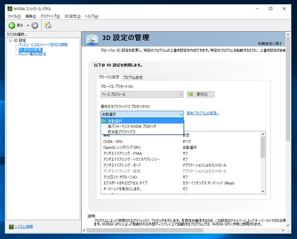
Task: Click the システム情報 info icon
Action: (x=11, y=227)
